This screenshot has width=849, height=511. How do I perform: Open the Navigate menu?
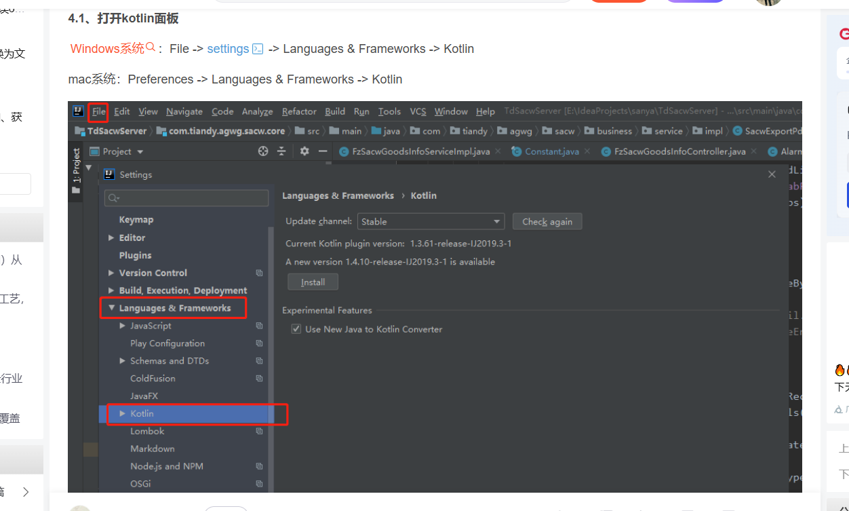[184, 111]
